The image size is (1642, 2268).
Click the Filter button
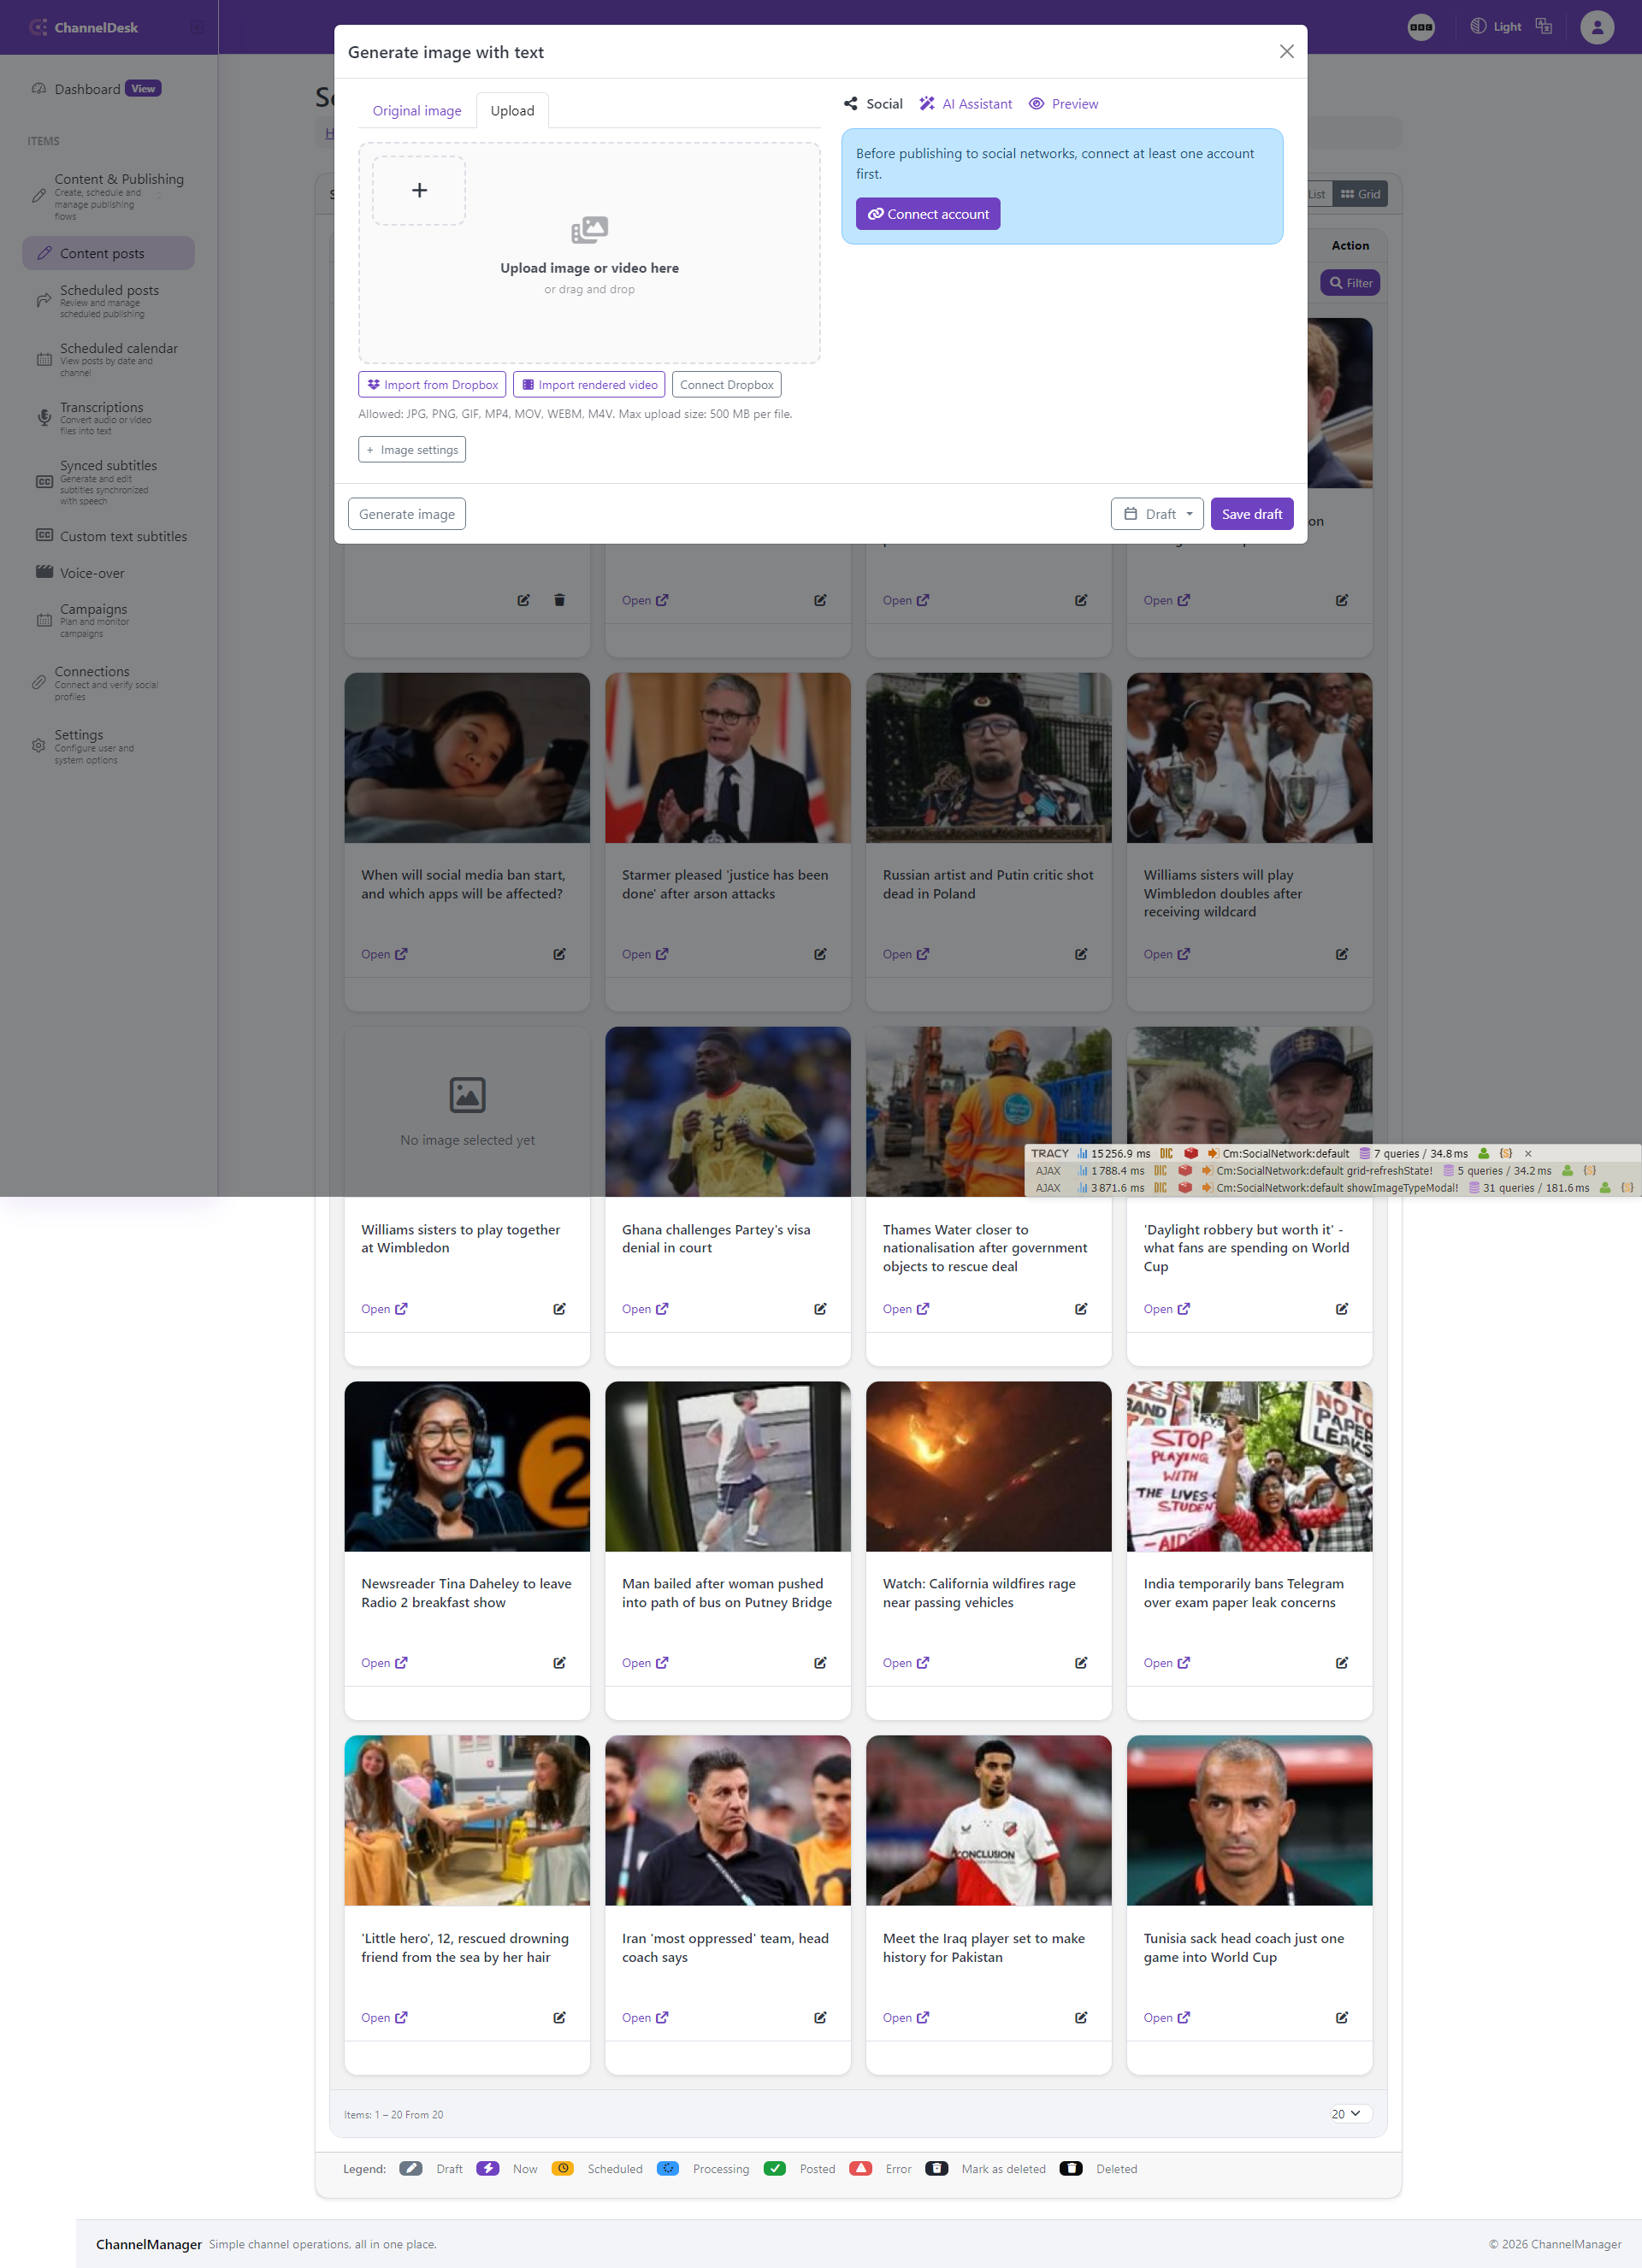pos(1351,283)
